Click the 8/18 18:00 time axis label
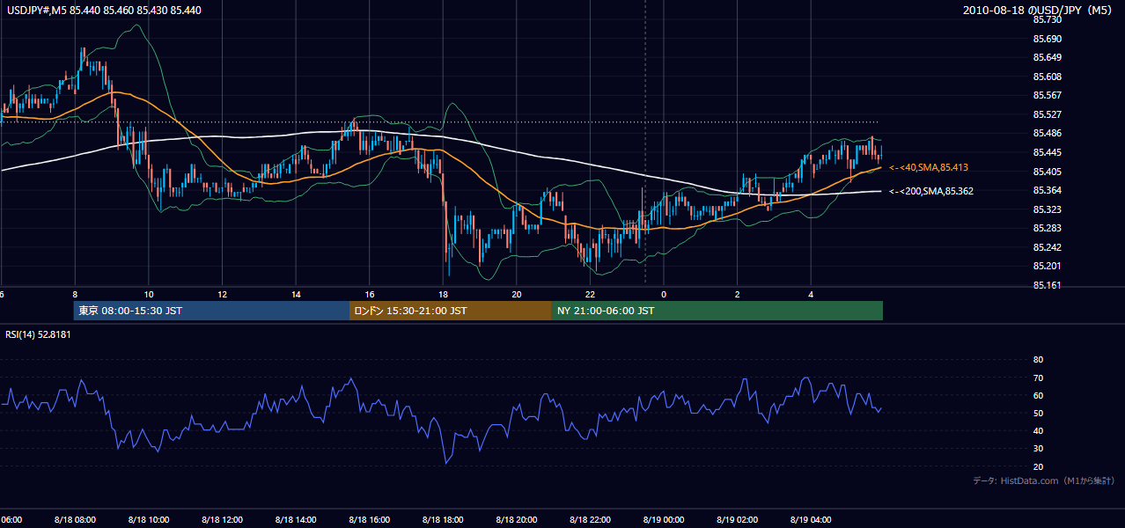 coord(443,519)
